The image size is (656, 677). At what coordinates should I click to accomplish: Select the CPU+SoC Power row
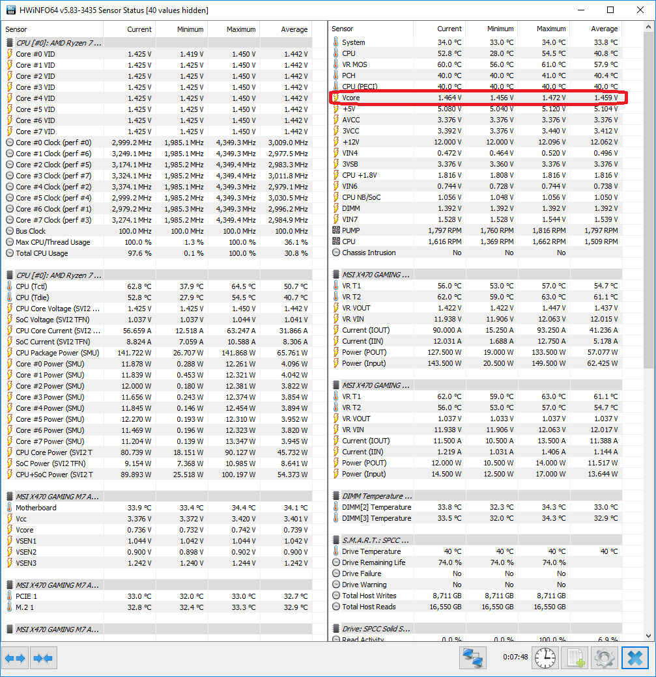click(x=156, y=475)
